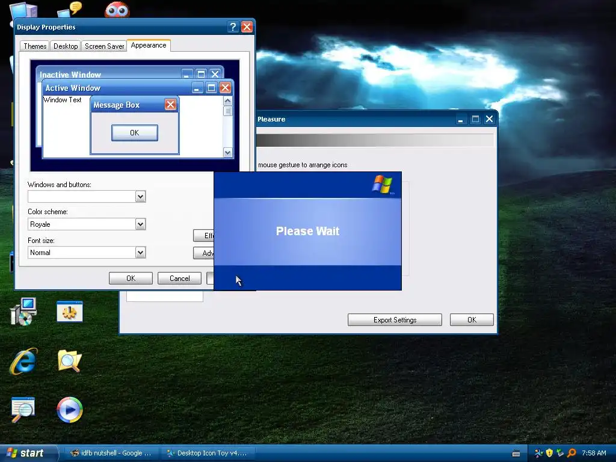Click the Window Text preview label
Viewport: 616px width, 462px height.
tap(63, 100)
